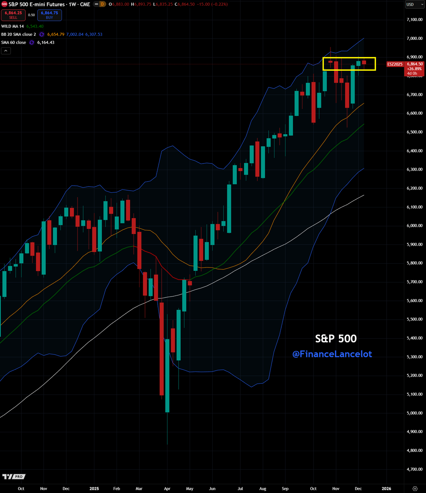Click the high price H6,893.75
Screen dimensions: 426x493
pyautogui.click(x=142, y=4)
